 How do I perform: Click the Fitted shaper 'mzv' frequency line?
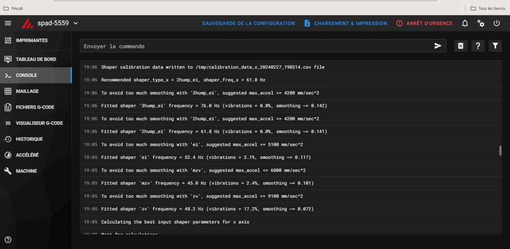click(x=291, y=183)
